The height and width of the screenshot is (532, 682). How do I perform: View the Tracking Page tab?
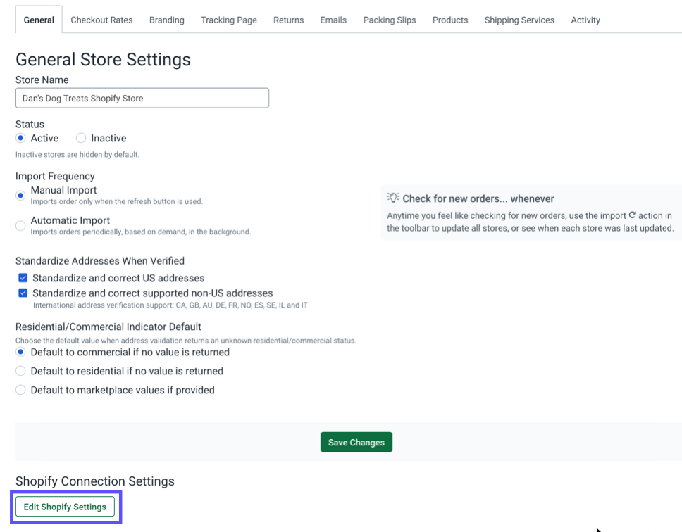[x=228, y=20]
